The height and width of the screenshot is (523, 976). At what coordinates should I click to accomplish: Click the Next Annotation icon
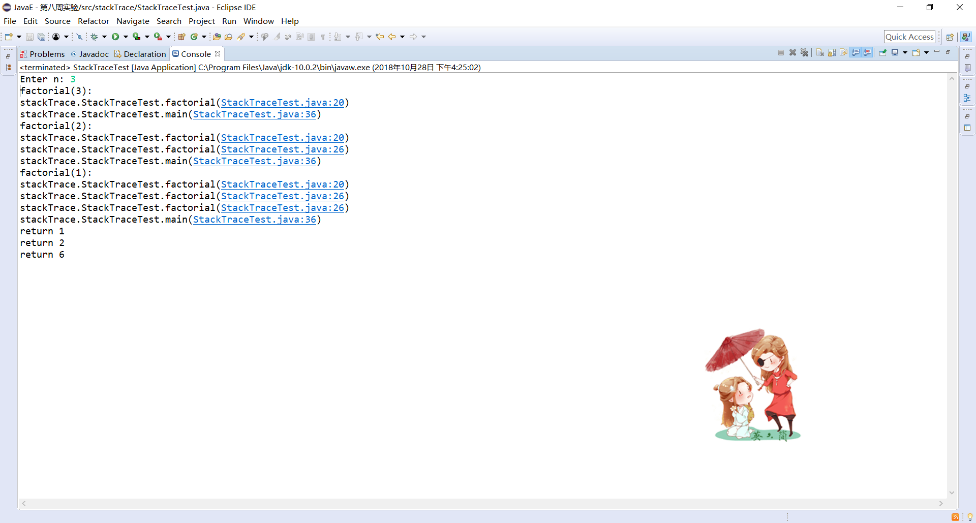[338, 37]
